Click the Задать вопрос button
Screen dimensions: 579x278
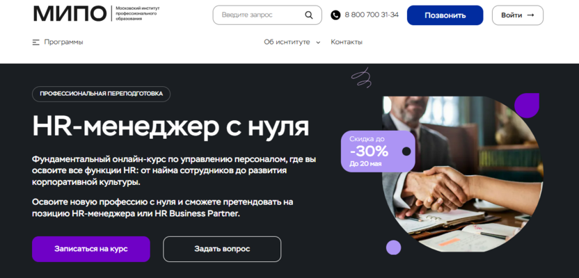point(222,249)
